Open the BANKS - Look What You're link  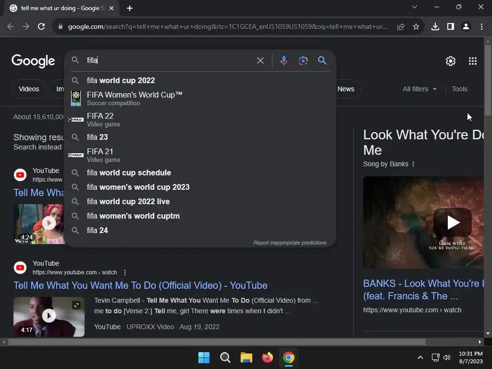(x=423, y=289)
